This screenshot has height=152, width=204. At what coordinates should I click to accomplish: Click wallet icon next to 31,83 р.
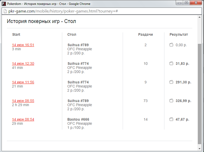(171, 63)
